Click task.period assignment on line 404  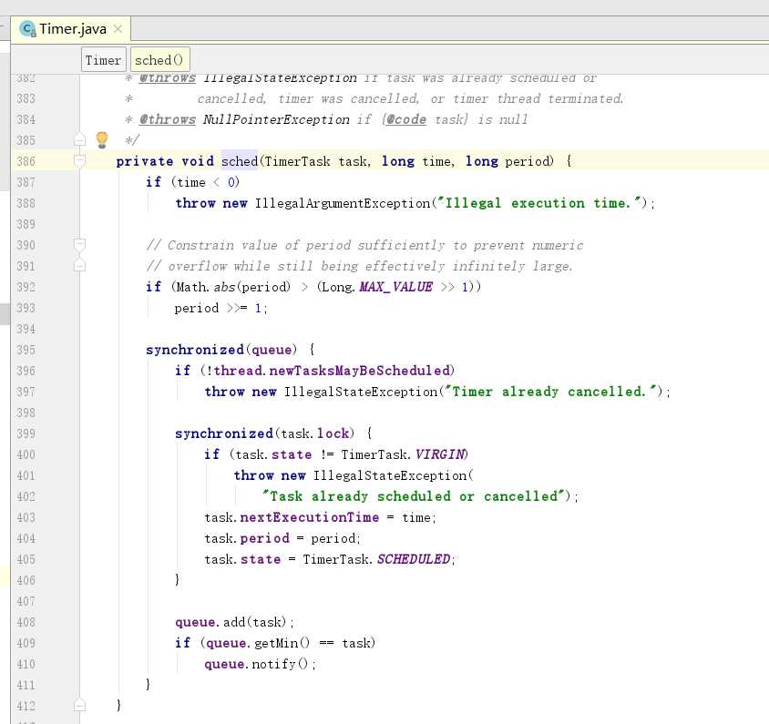point(282,538)
